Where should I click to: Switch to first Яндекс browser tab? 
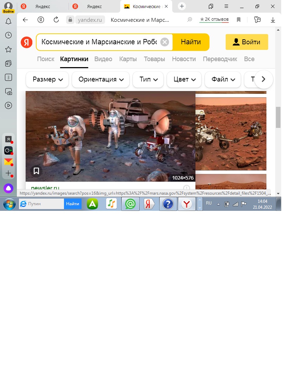pos(43,6)
